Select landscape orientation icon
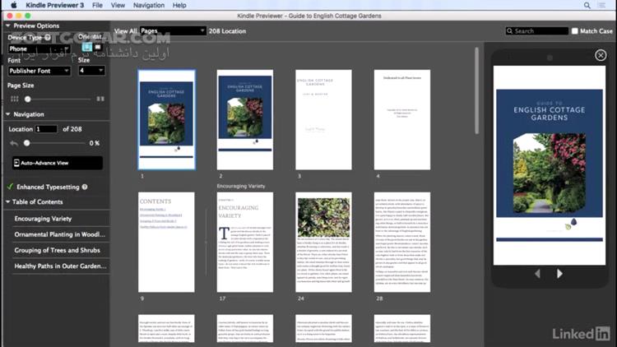 (98, 47)
